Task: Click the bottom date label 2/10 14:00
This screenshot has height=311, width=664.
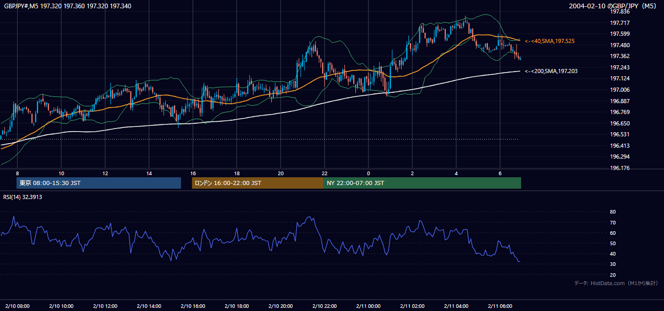Action: coord(149,306)
